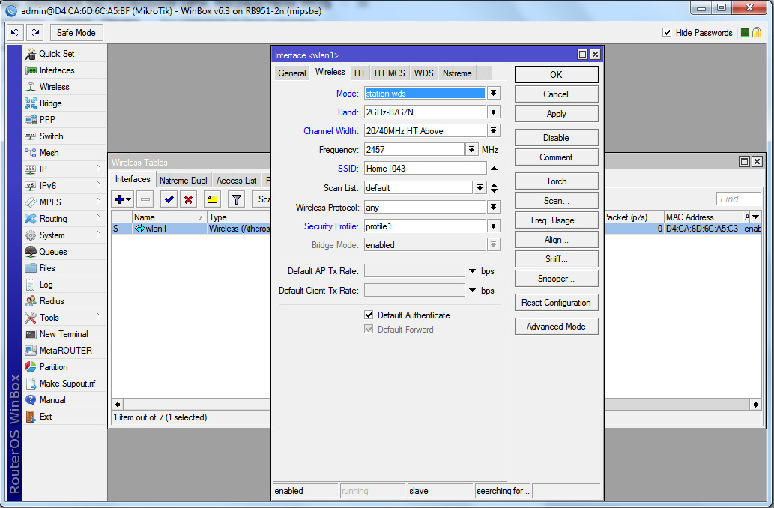
Task: Toggle the Hide Passwords checkbox
Action: [667, 33]
